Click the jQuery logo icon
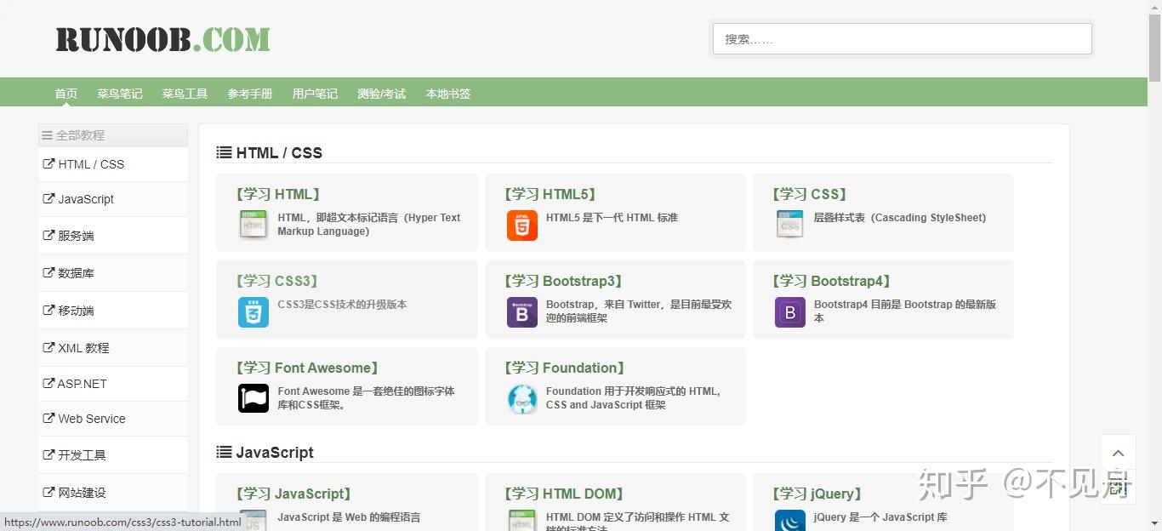Viewport: 1162px width, 531px height. coord(789,520)
